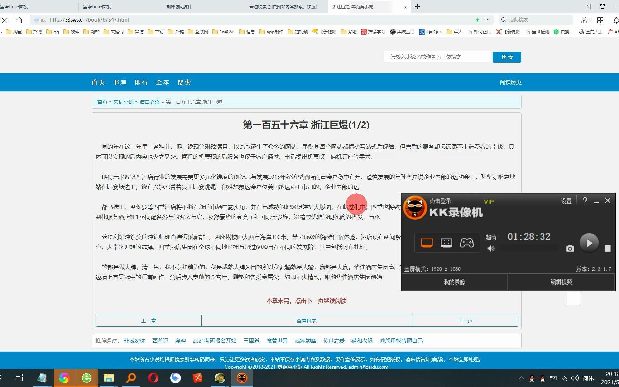The width and height of the screenshot is (619, 387).
Task: Open the 黑域基地 bookmark
Action: [x=402, y=32]
